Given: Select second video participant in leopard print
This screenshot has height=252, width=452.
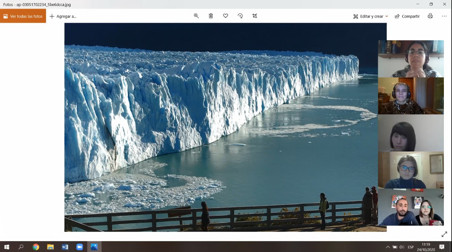Looking at the screenshot, I should coord(411,96).
